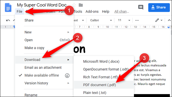Expand the editing mode dropdown arrow
Viewport: 172px width, 97px height.
pos(161,20)
